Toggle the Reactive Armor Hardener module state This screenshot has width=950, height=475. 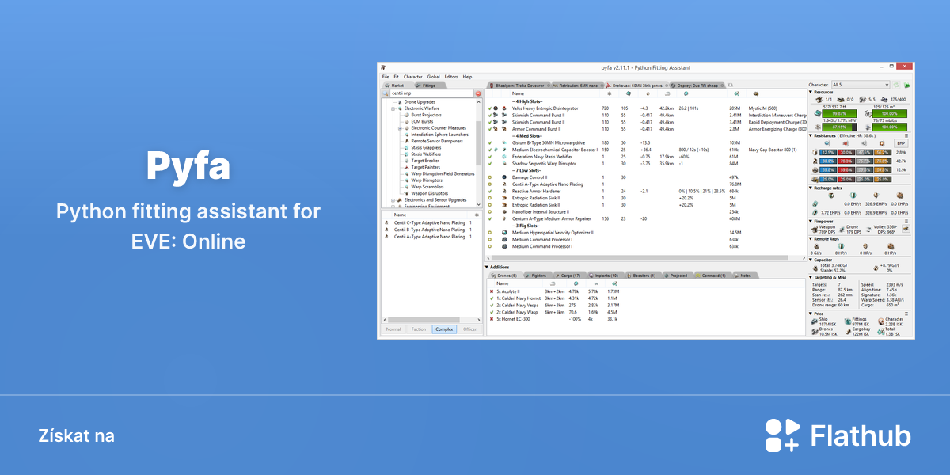tap(492, 191)
